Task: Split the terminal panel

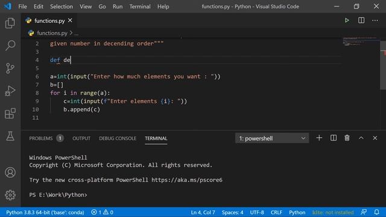Action: tap(334, 138)
